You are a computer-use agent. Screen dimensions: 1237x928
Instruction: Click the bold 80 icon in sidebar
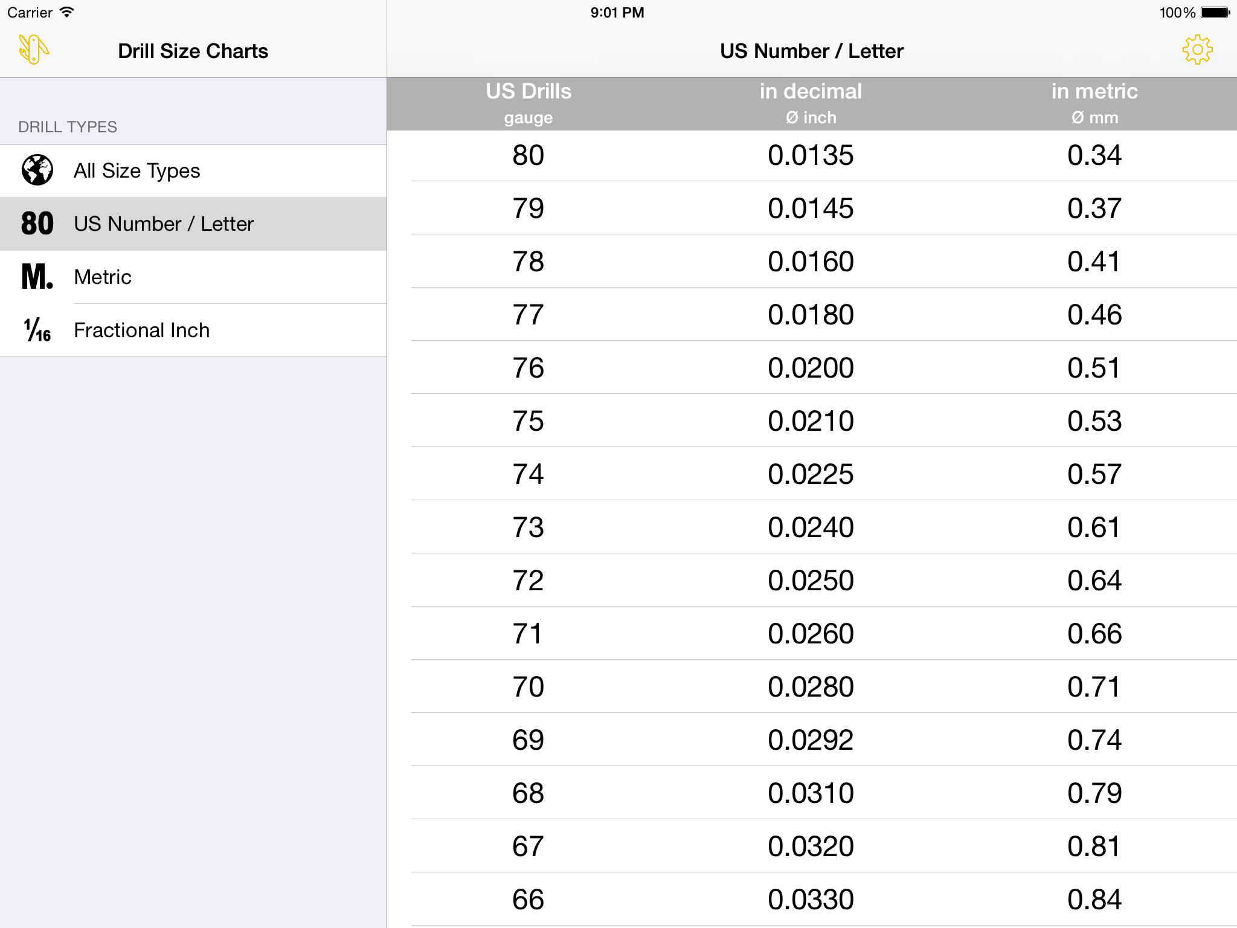coord(37,224)
